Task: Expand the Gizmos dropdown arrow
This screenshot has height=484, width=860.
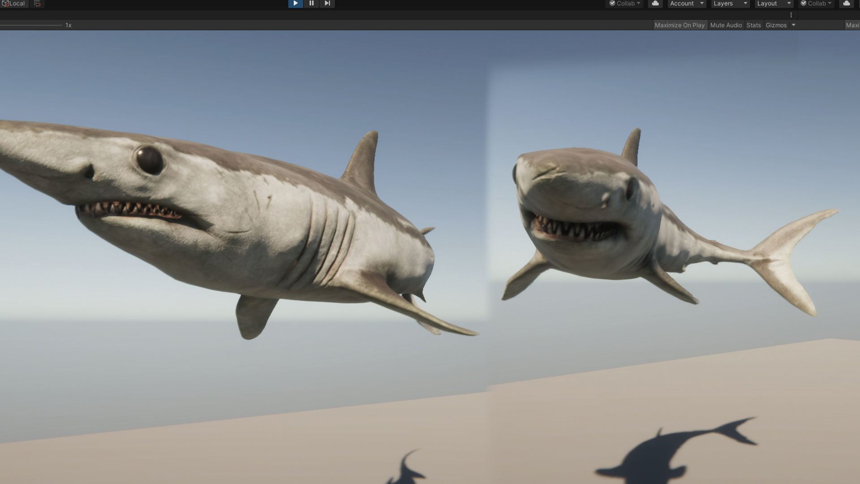Action: pyautogui.click(x=793, y=25)
